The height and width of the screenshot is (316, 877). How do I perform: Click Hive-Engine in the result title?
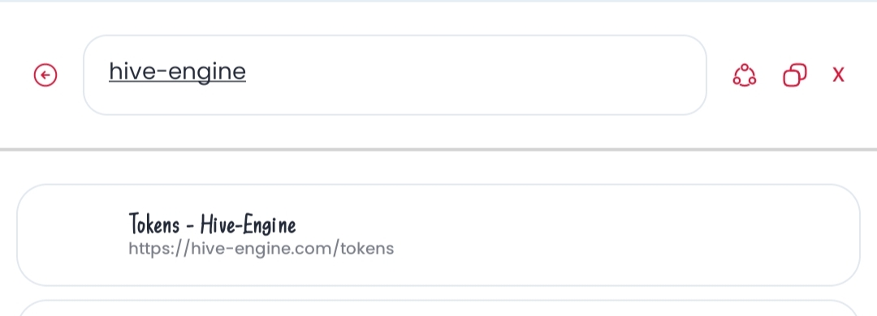pos(248,224)
